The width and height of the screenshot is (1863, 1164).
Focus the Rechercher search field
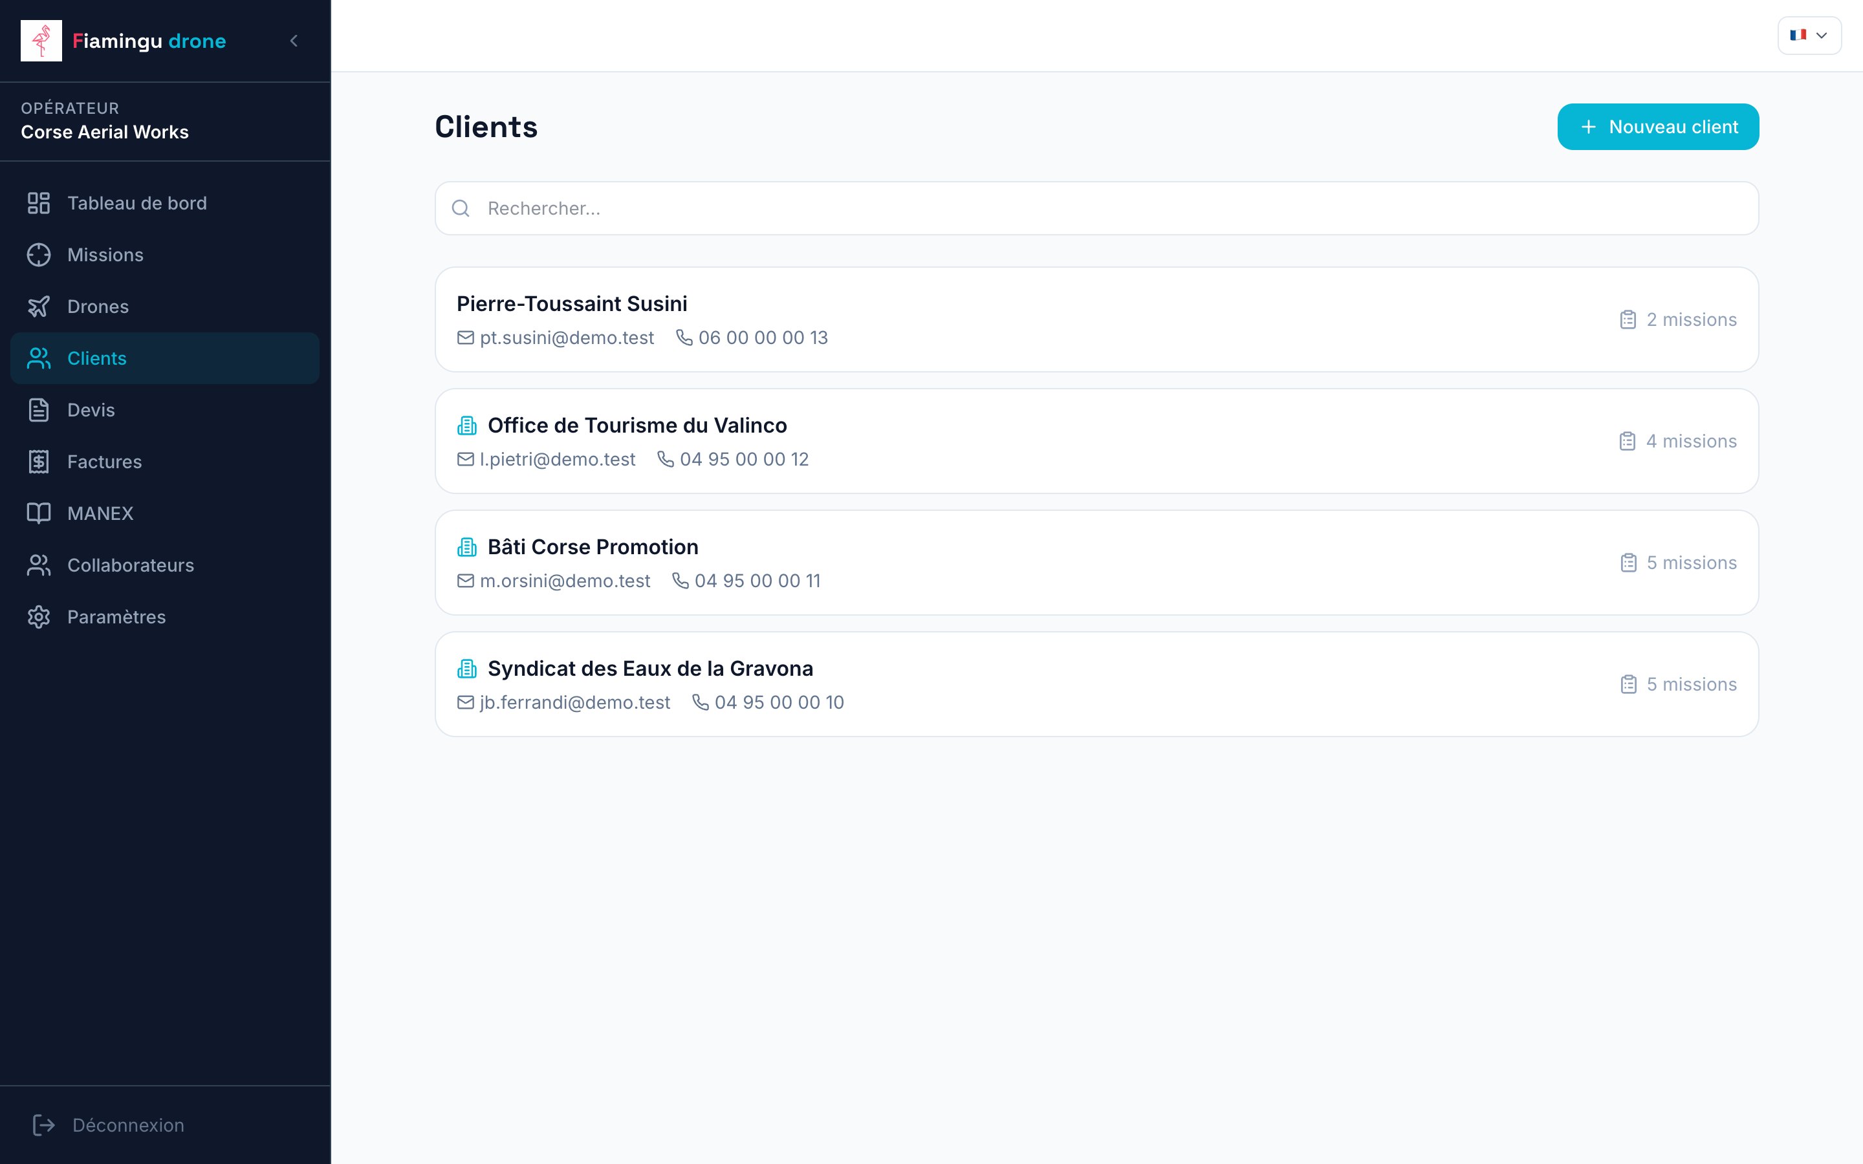1096,209
